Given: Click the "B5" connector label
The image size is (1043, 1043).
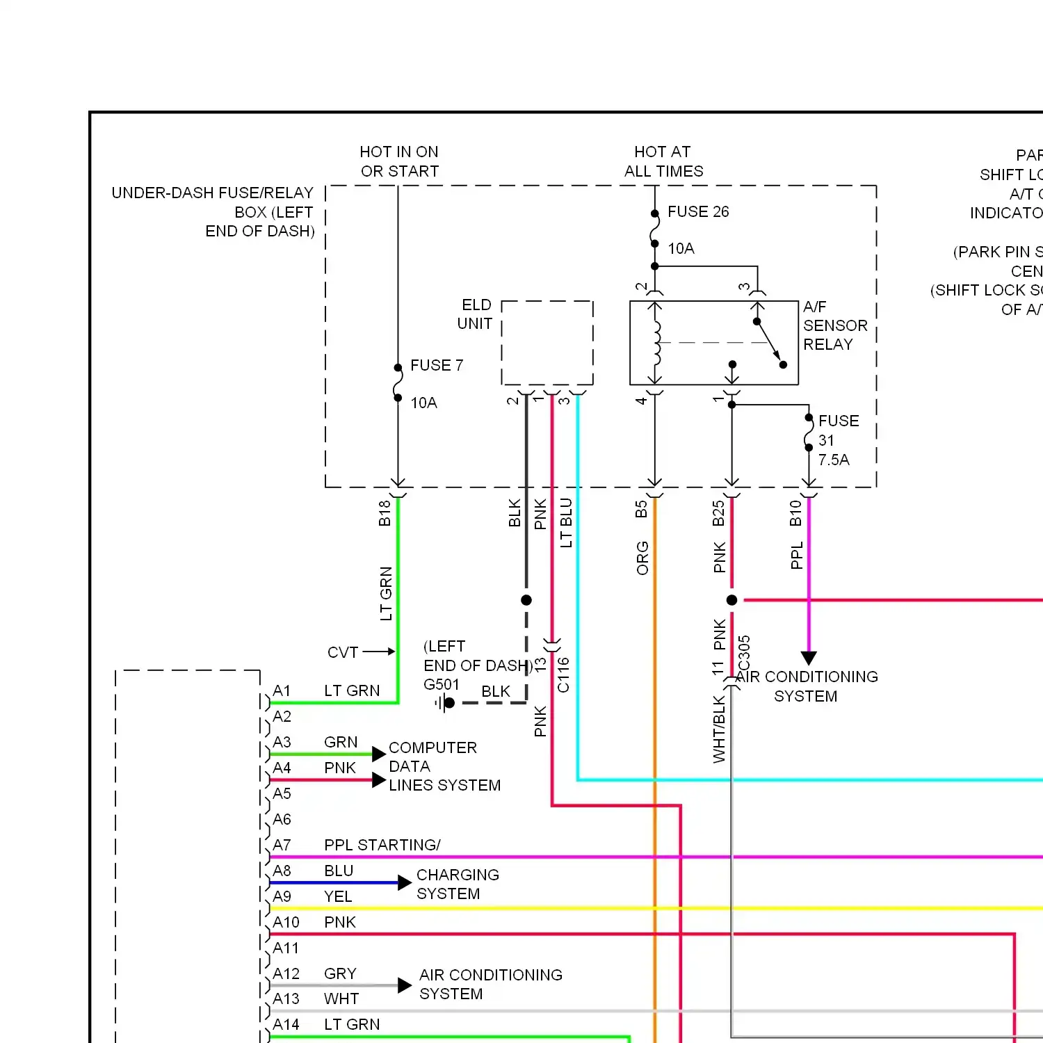Looking at the screenshot, I should coord(641,510).
